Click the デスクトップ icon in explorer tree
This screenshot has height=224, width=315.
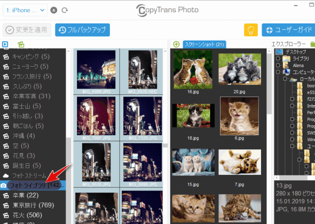coord(279,52)
